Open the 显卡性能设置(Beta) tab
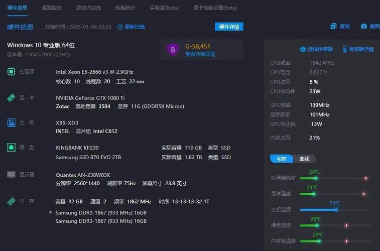The height and width of the screenshot is (251, 380). click(x=215, y=8)
